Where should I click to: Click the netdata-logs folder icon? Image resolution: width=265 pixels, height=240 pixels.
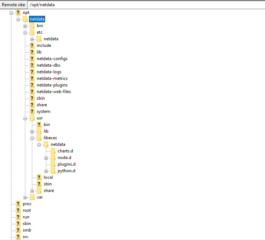(32, 72)
